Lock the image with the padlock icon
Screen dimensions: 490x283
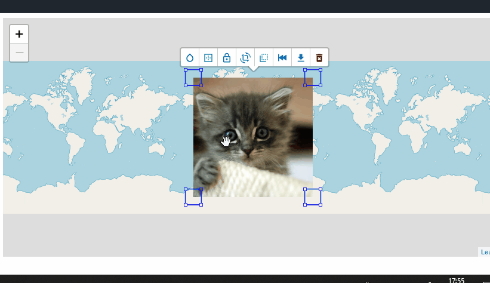tap(227, 57)
